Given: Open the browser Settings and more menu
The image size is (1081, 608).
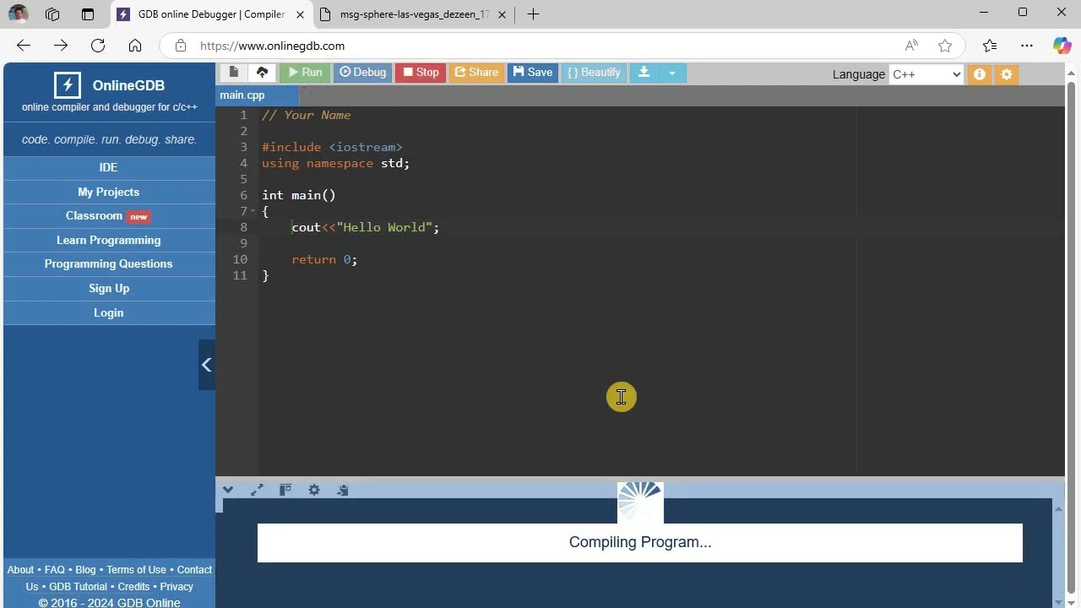Looking at the screenshot, I should 1027,46.
